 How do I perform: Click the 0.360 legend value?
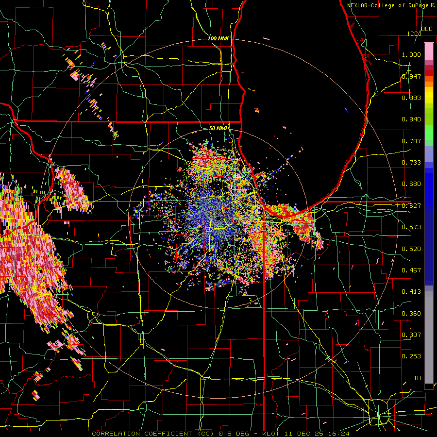click(411, 314)
